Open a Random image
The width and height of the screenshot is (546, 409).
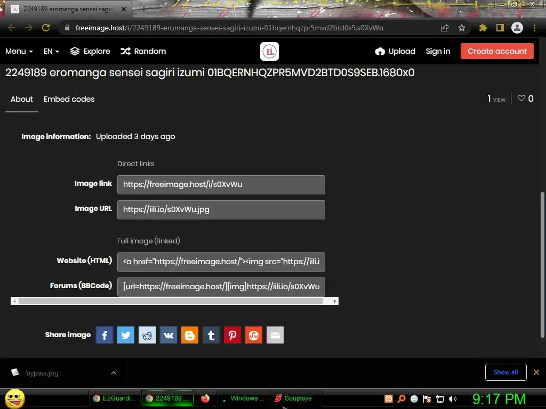click(x=143, y=51)
